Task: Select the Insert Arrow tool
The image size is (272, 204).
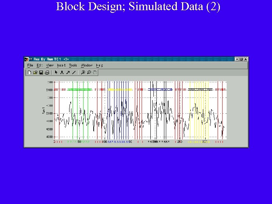Action: [68, 73]
